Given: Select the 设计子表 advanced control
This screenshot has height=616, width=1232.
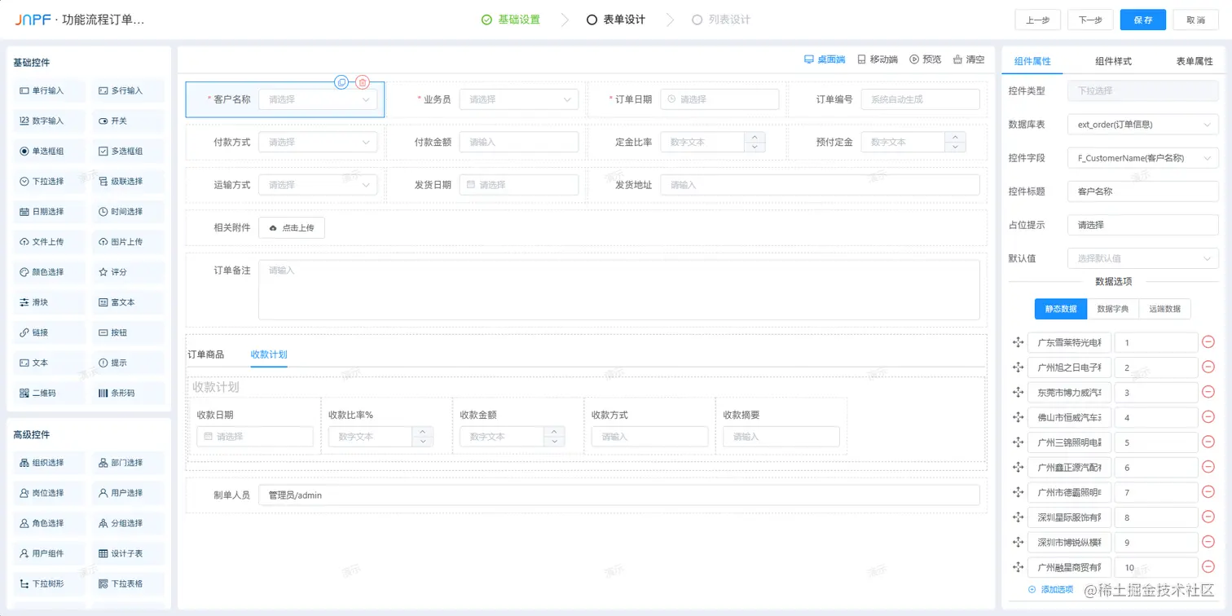Looking at the screenshot, I should pos(128,552).
